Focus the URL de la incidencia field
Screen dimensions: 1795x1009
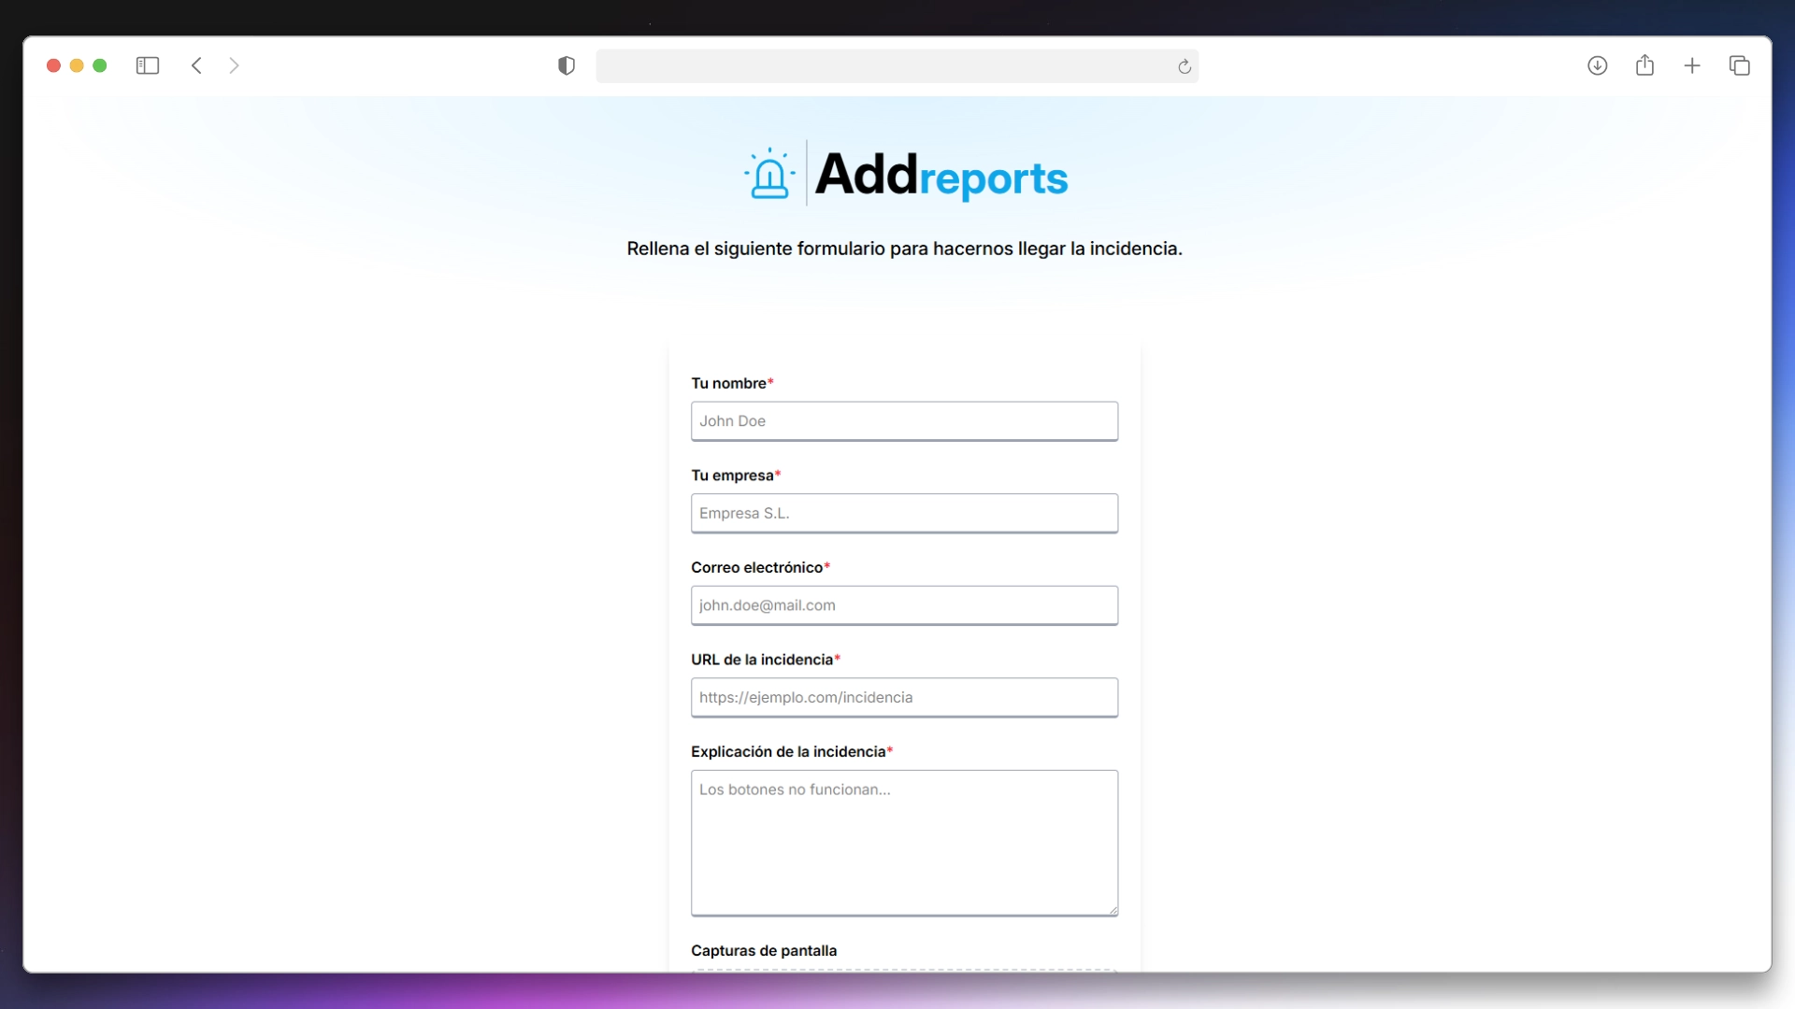904,698
